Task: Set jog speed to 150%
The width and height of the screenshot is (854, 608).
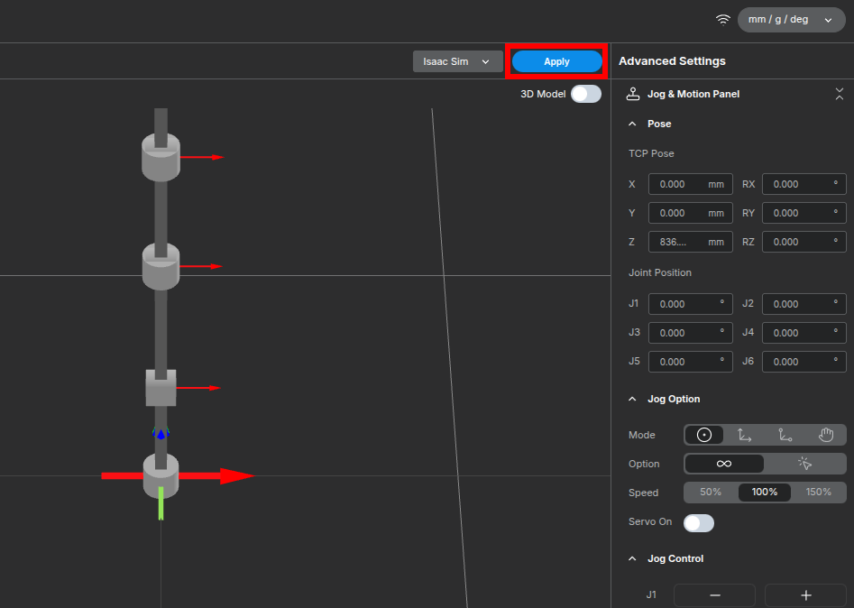Action: (x=819, y=493)
